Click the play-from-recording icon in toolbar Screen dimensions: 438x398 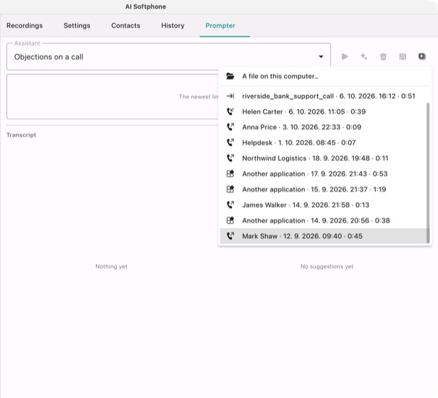pyautogui.click(x=422, y=56)
